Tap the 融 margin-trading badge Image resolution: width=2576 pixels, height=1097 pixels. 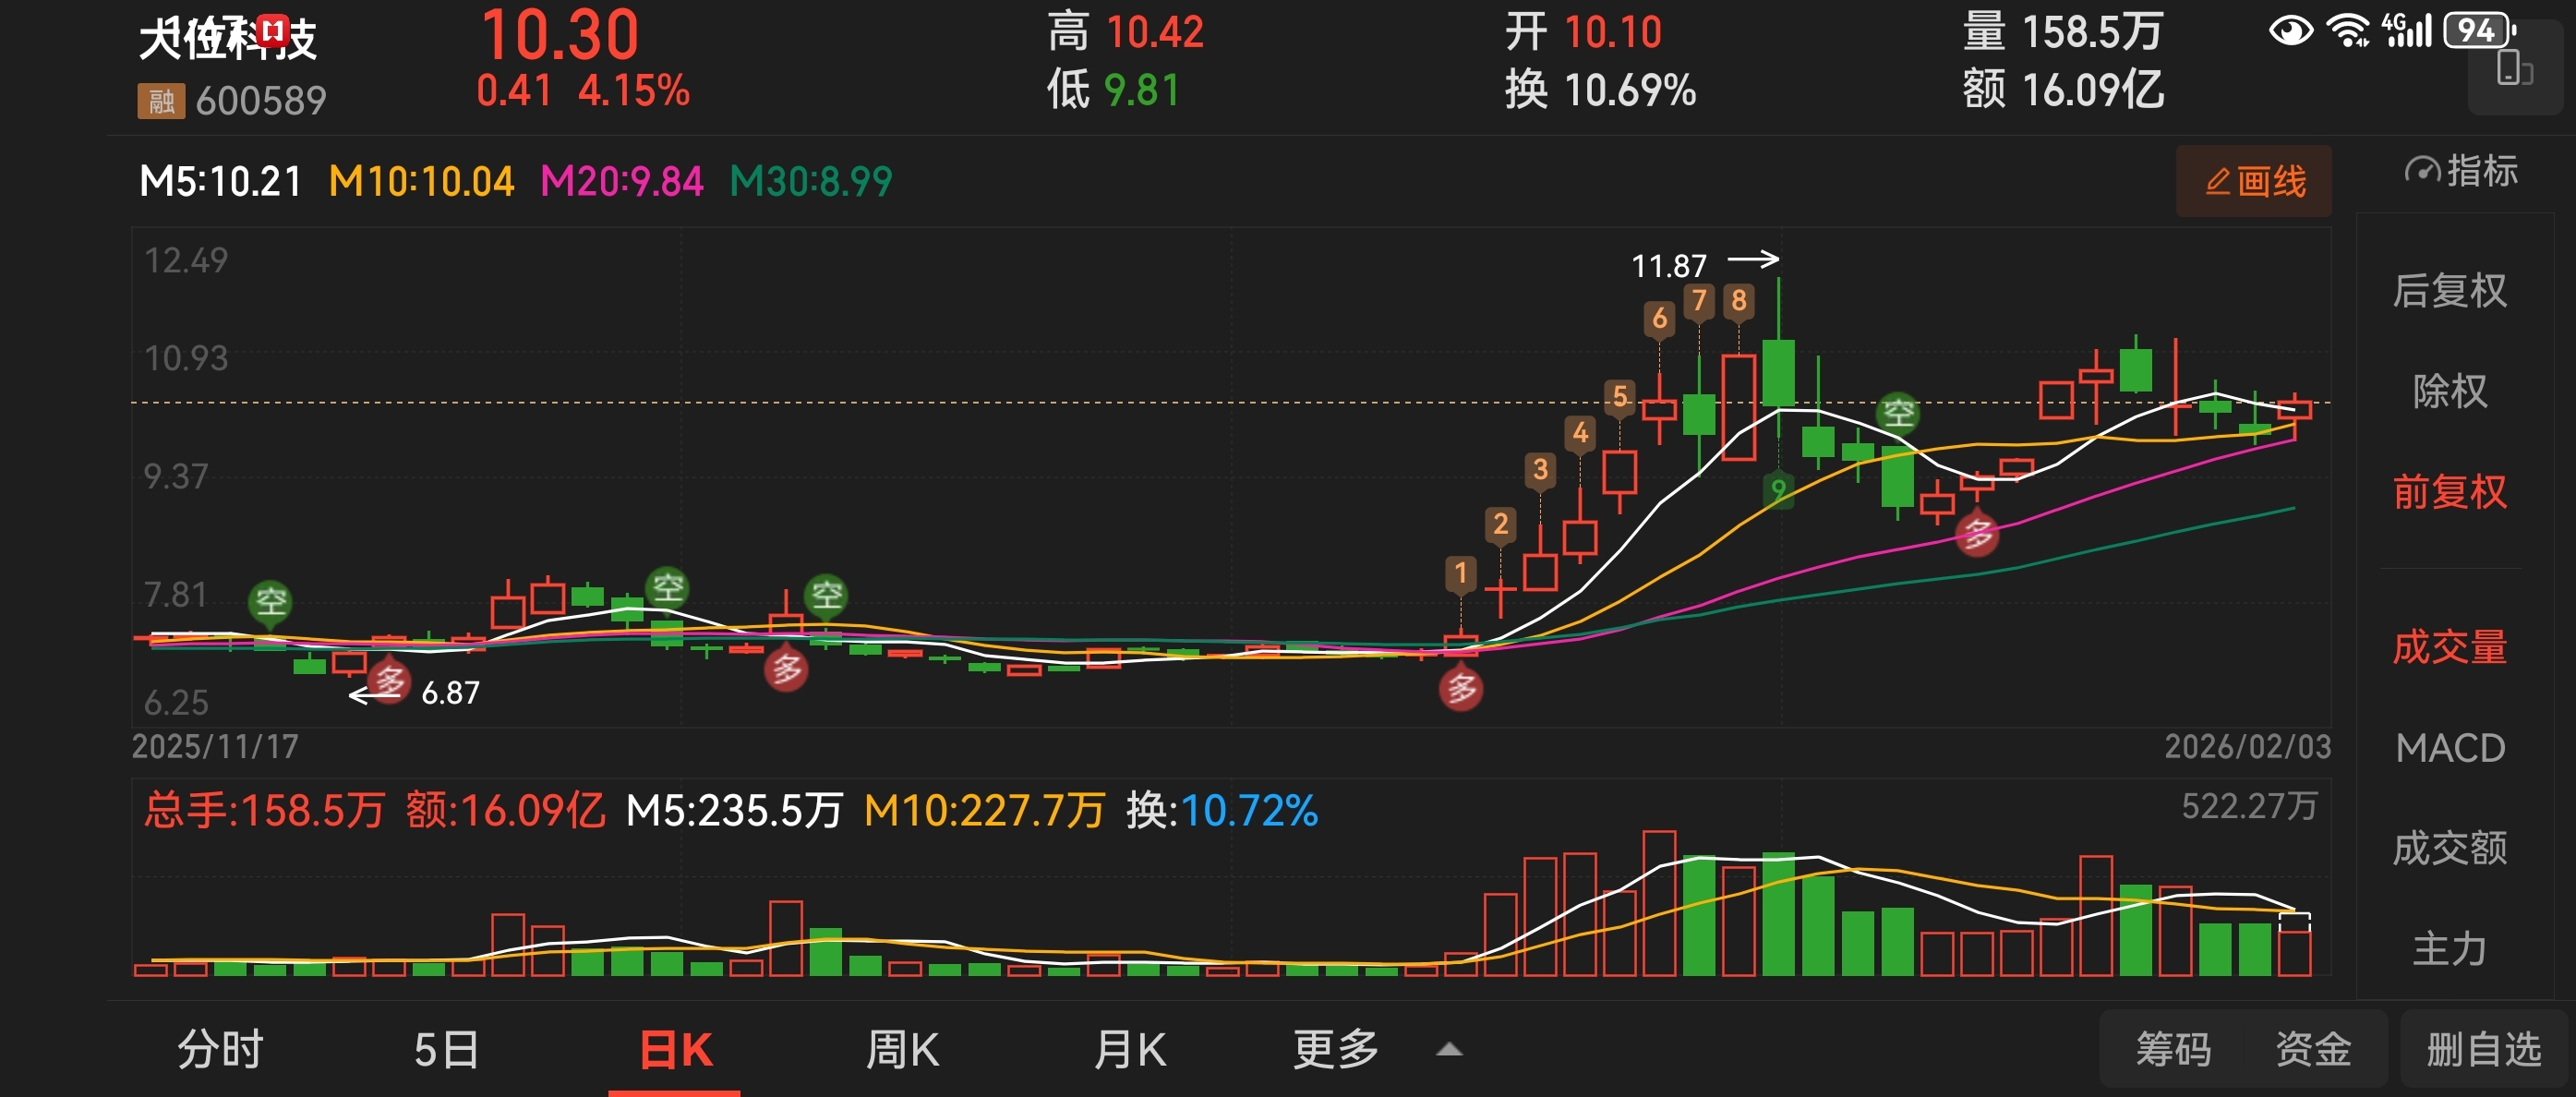click(x=161, y=101)
